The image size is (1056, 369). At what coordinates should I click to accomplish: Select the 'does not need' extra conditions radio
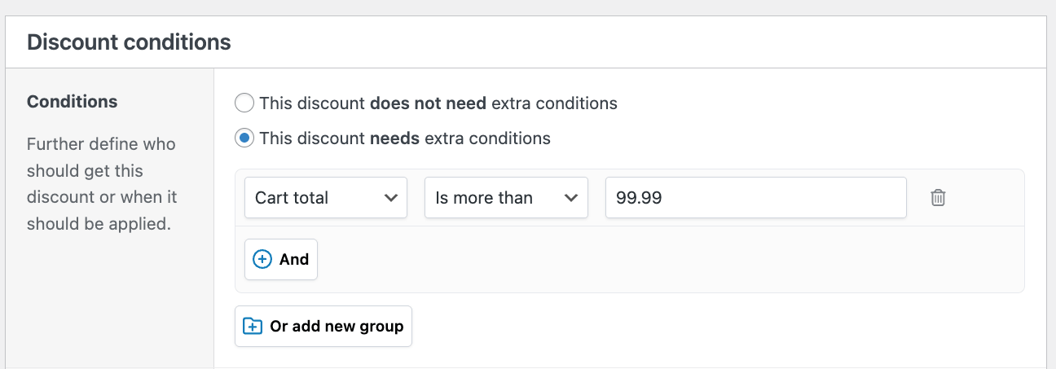tap(244, 103)
